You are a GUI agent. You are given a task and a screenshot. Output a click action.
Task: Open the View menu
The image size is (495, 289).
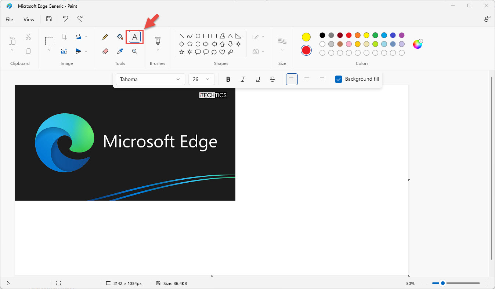click(x=29, y=19)
